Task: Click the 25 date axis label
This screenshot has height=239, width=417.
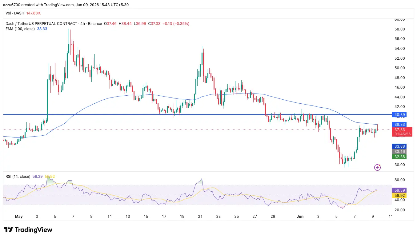Action: coord(237,217)
